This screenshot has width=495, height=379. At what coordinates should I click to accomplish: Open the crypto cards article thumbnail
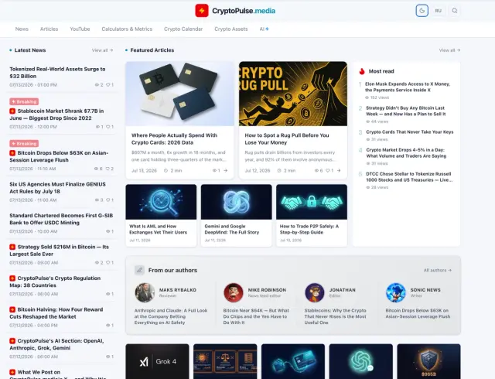[179, 94]
